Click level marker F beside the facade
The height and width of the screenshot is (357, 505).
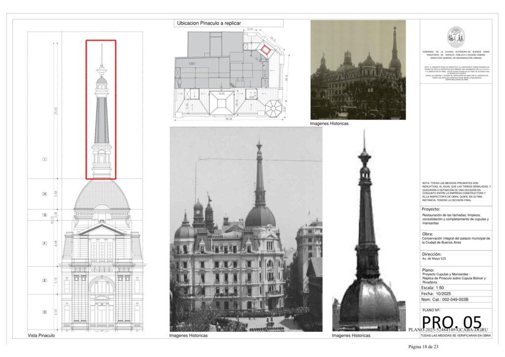[x=44, y=243]
